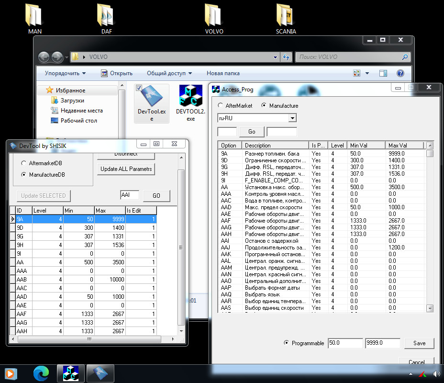Click the Explorer help question mark icon

click(x=400, y=73)
